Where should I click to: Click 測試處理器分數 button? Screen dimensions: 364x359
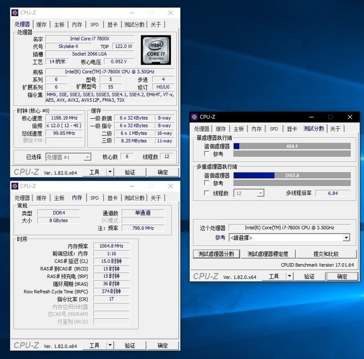click(216, 254)
